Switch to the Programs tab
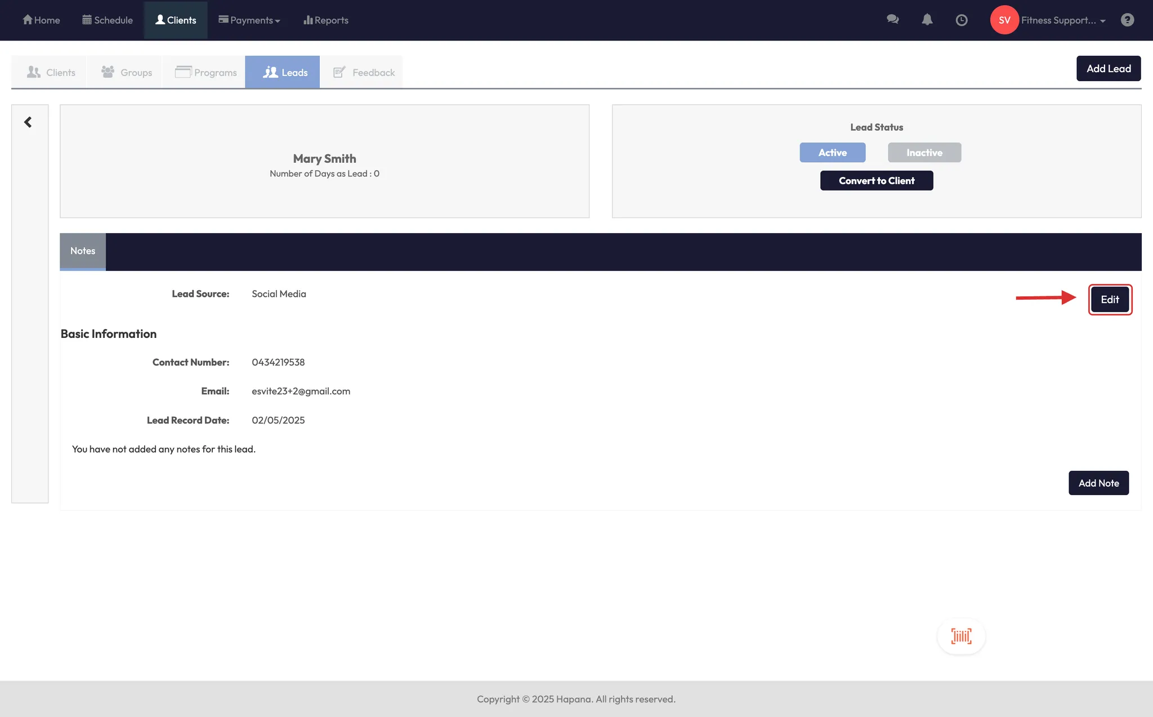This screenshot has width=1153, height=717. coord(205,72)
